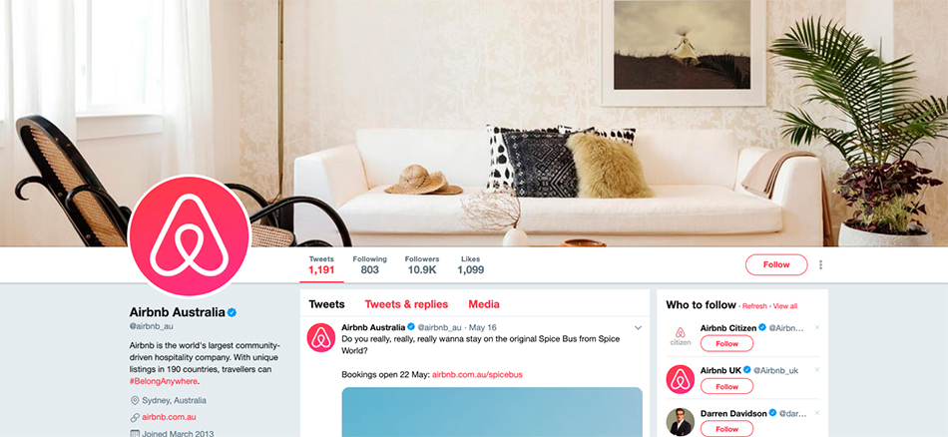Click the #BelongAnywhere hashtag
The width and height of the screenshot is (948, 437).
[x=164, y=381]
